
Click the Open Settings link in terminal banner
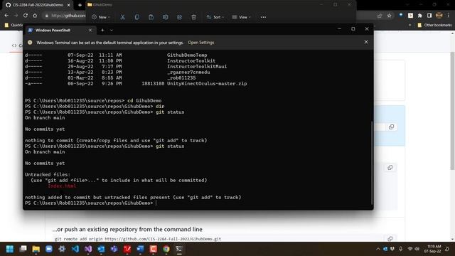click(200, 43)
